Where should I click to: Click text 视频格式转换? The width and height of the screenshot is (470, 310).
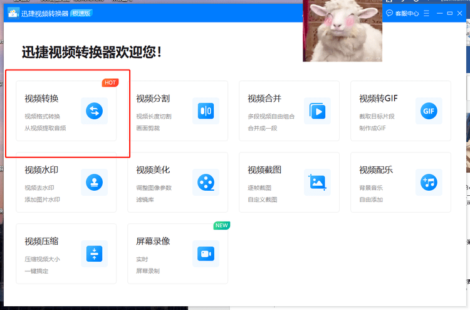pyautogui.click(x=42, y=117)
